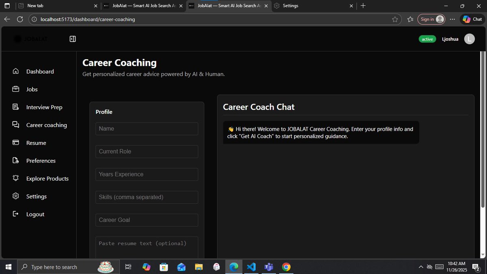Screen dimensions: 487x274
Task: Open the Copilot Chat button
Action: (472, 19)
